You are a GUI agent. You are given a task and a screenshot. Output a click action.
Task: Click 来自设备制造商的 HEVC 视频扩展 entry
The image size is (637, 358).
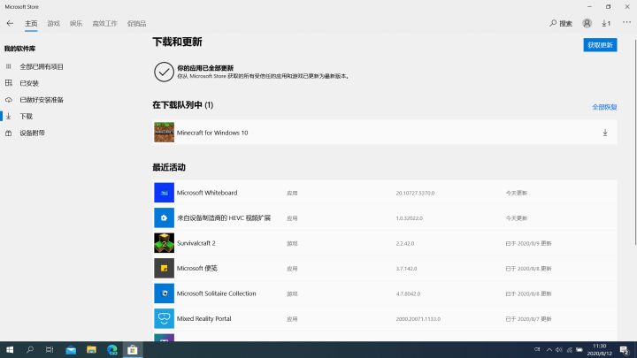[224, 218]
